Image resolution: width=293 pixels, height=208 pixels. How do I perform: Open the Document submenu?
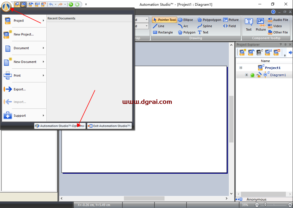click(24, 48)
